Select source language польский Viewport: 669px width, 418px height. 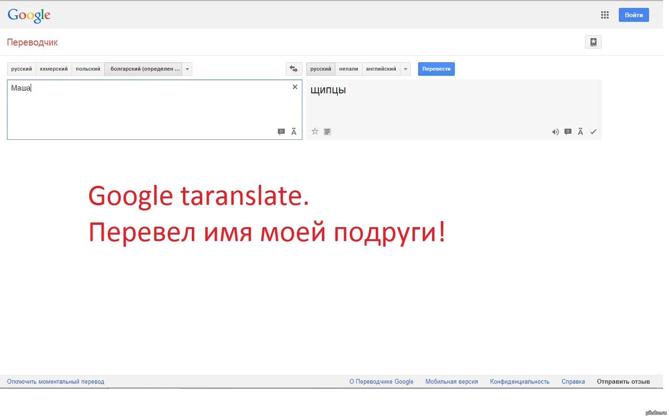pyautogui.click(x=88, y=69)
